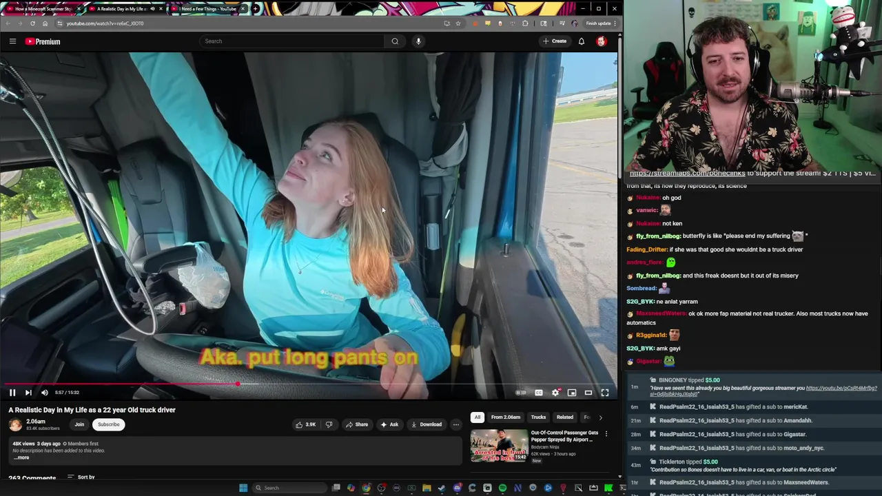Select the From 2.06am filter chip
The height and width of the screenshot is (496, 882).
tap(506, 417)
